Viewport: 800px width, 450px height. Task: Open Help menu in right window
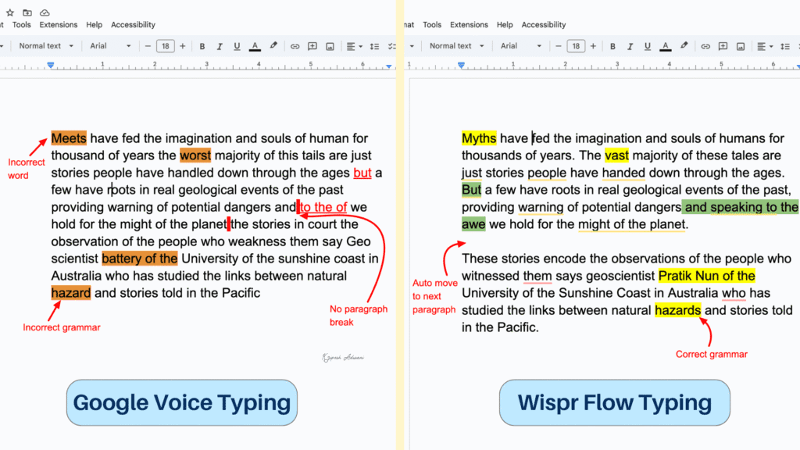[505, 24]
